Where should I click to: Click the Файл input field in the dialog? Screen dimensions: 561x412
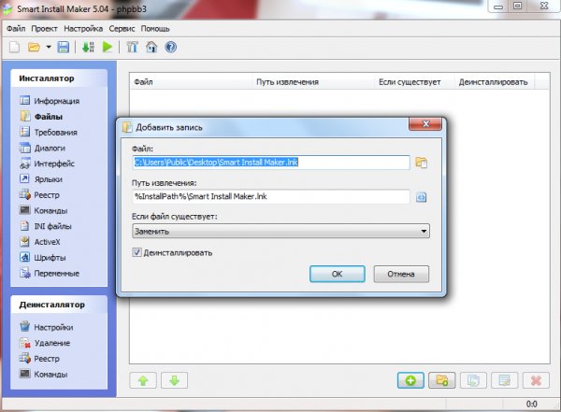(271, 163)
